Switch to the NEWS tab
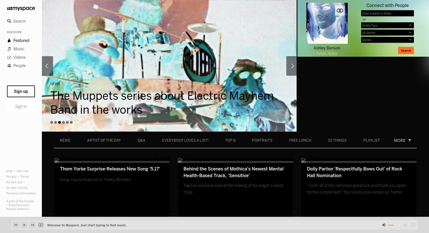The height and width of the screenshot is (233, 429). (65, 141)
